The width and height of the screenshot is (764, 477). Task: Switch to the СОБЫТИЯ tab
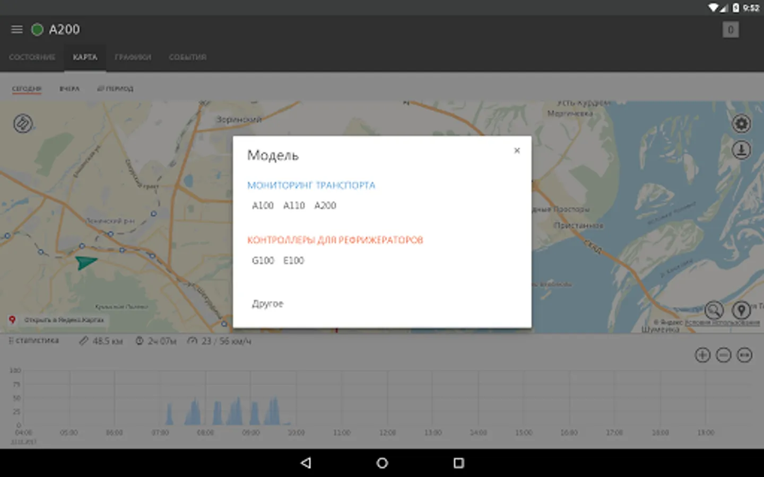tap(188, 57)
